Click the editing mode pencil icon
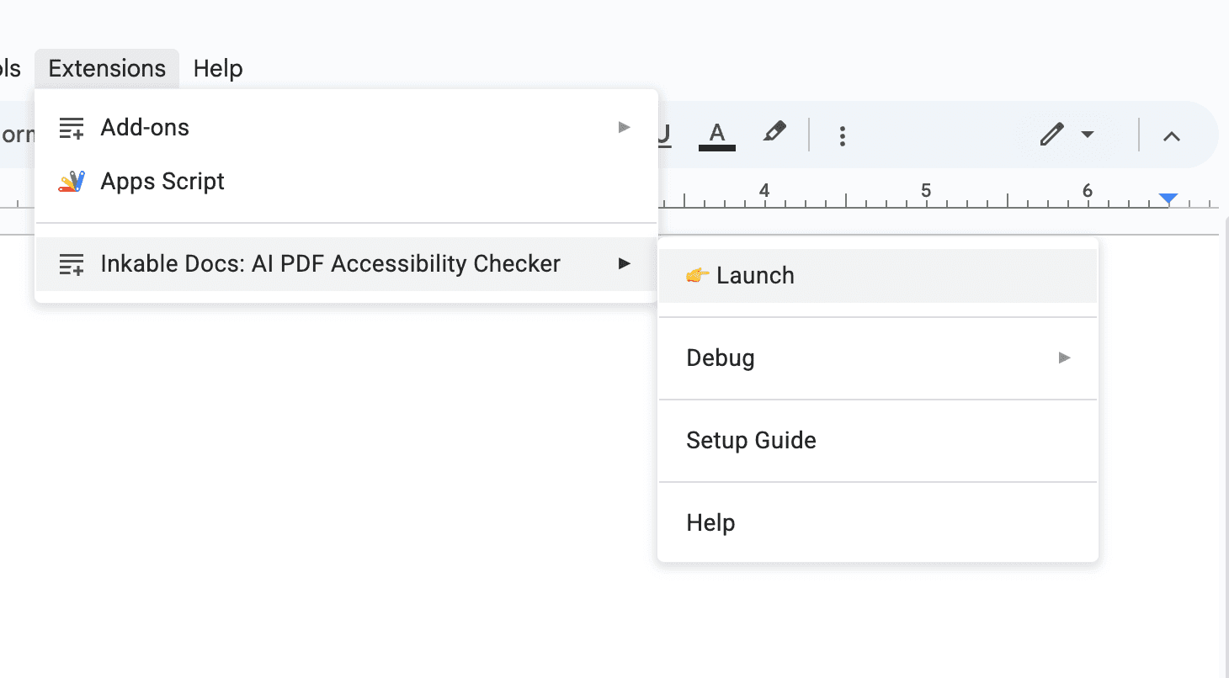 [1051, 134]
